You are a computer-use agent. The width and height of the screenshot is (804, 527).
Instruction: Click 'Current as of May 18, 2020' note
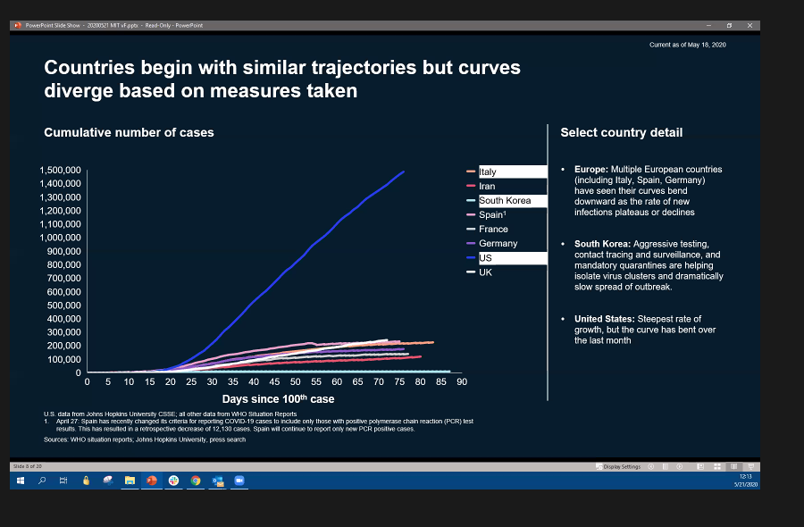click(688, 45)
